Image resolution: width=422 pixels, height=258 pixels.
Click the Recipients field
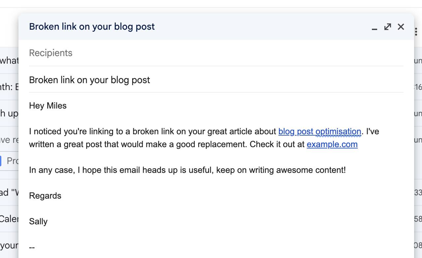tap(216, 53)
